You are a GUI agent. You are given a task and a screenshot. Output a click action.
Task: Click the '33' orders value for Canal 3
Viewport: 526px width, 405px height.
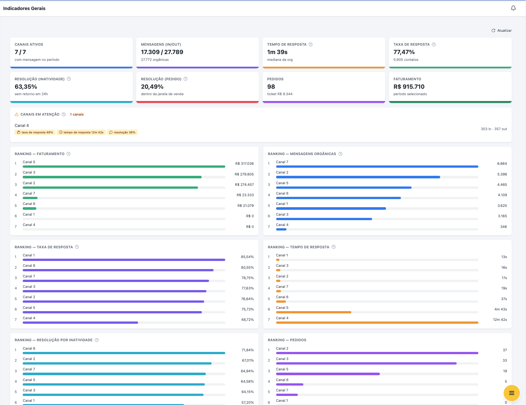(505, 360)
